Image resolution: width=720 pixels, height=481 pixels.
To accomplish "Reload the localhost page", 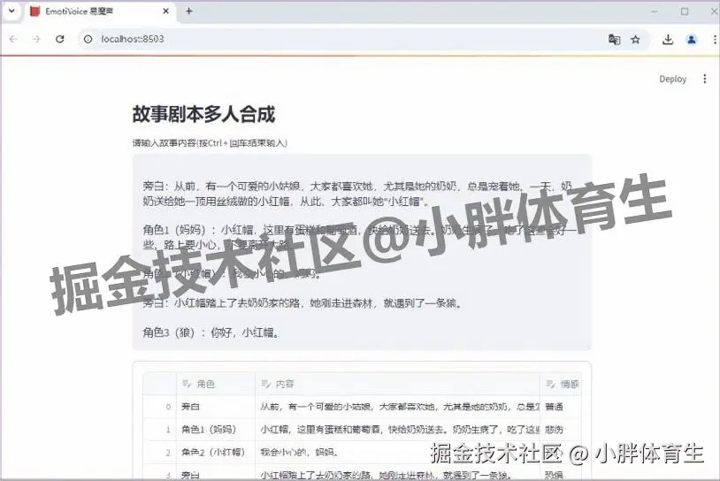I will coord(59,39).
